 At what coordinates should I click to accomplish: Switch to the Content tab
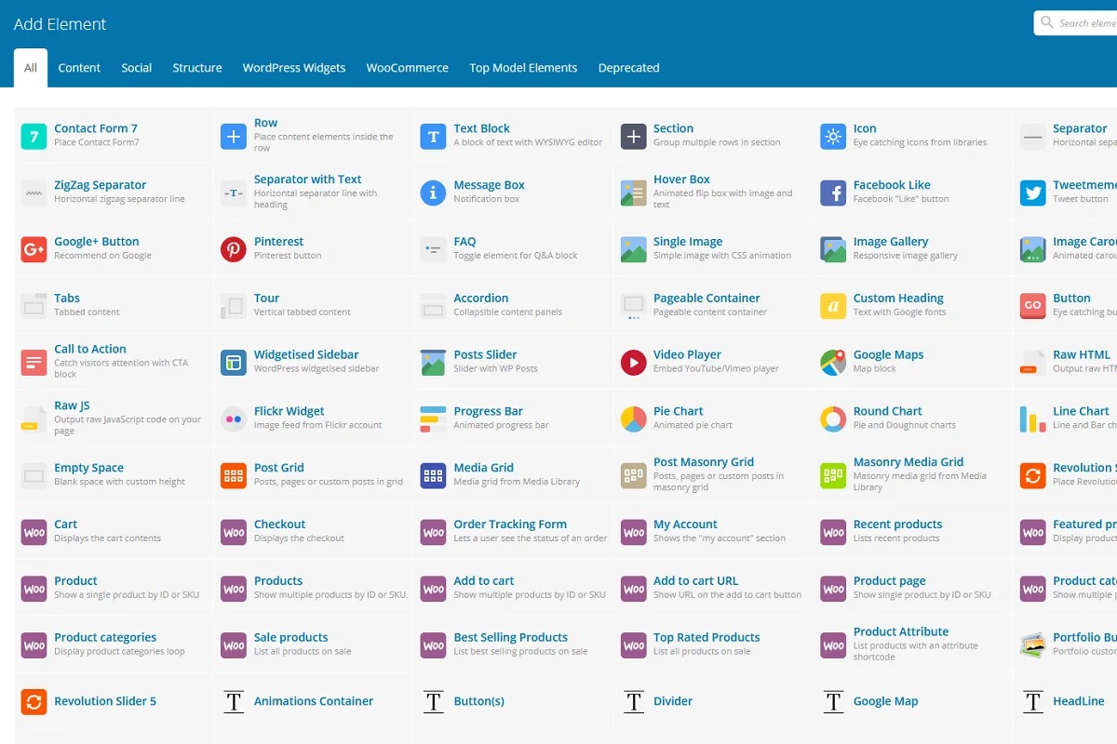pyautogui.click(x=79, y=68)
